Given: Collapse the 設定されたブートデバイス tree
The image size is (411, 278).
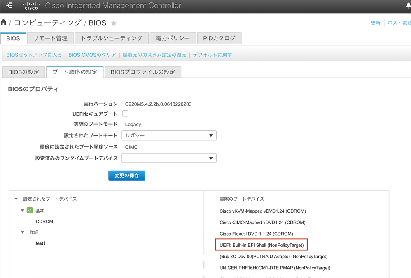Looking at the screenshot, I should click(16, 199).
